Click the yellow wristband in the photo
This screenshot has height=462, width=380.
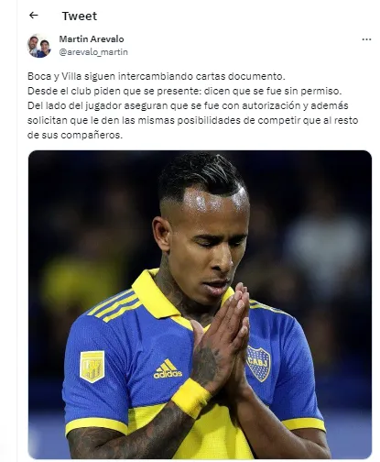[191, 398]
